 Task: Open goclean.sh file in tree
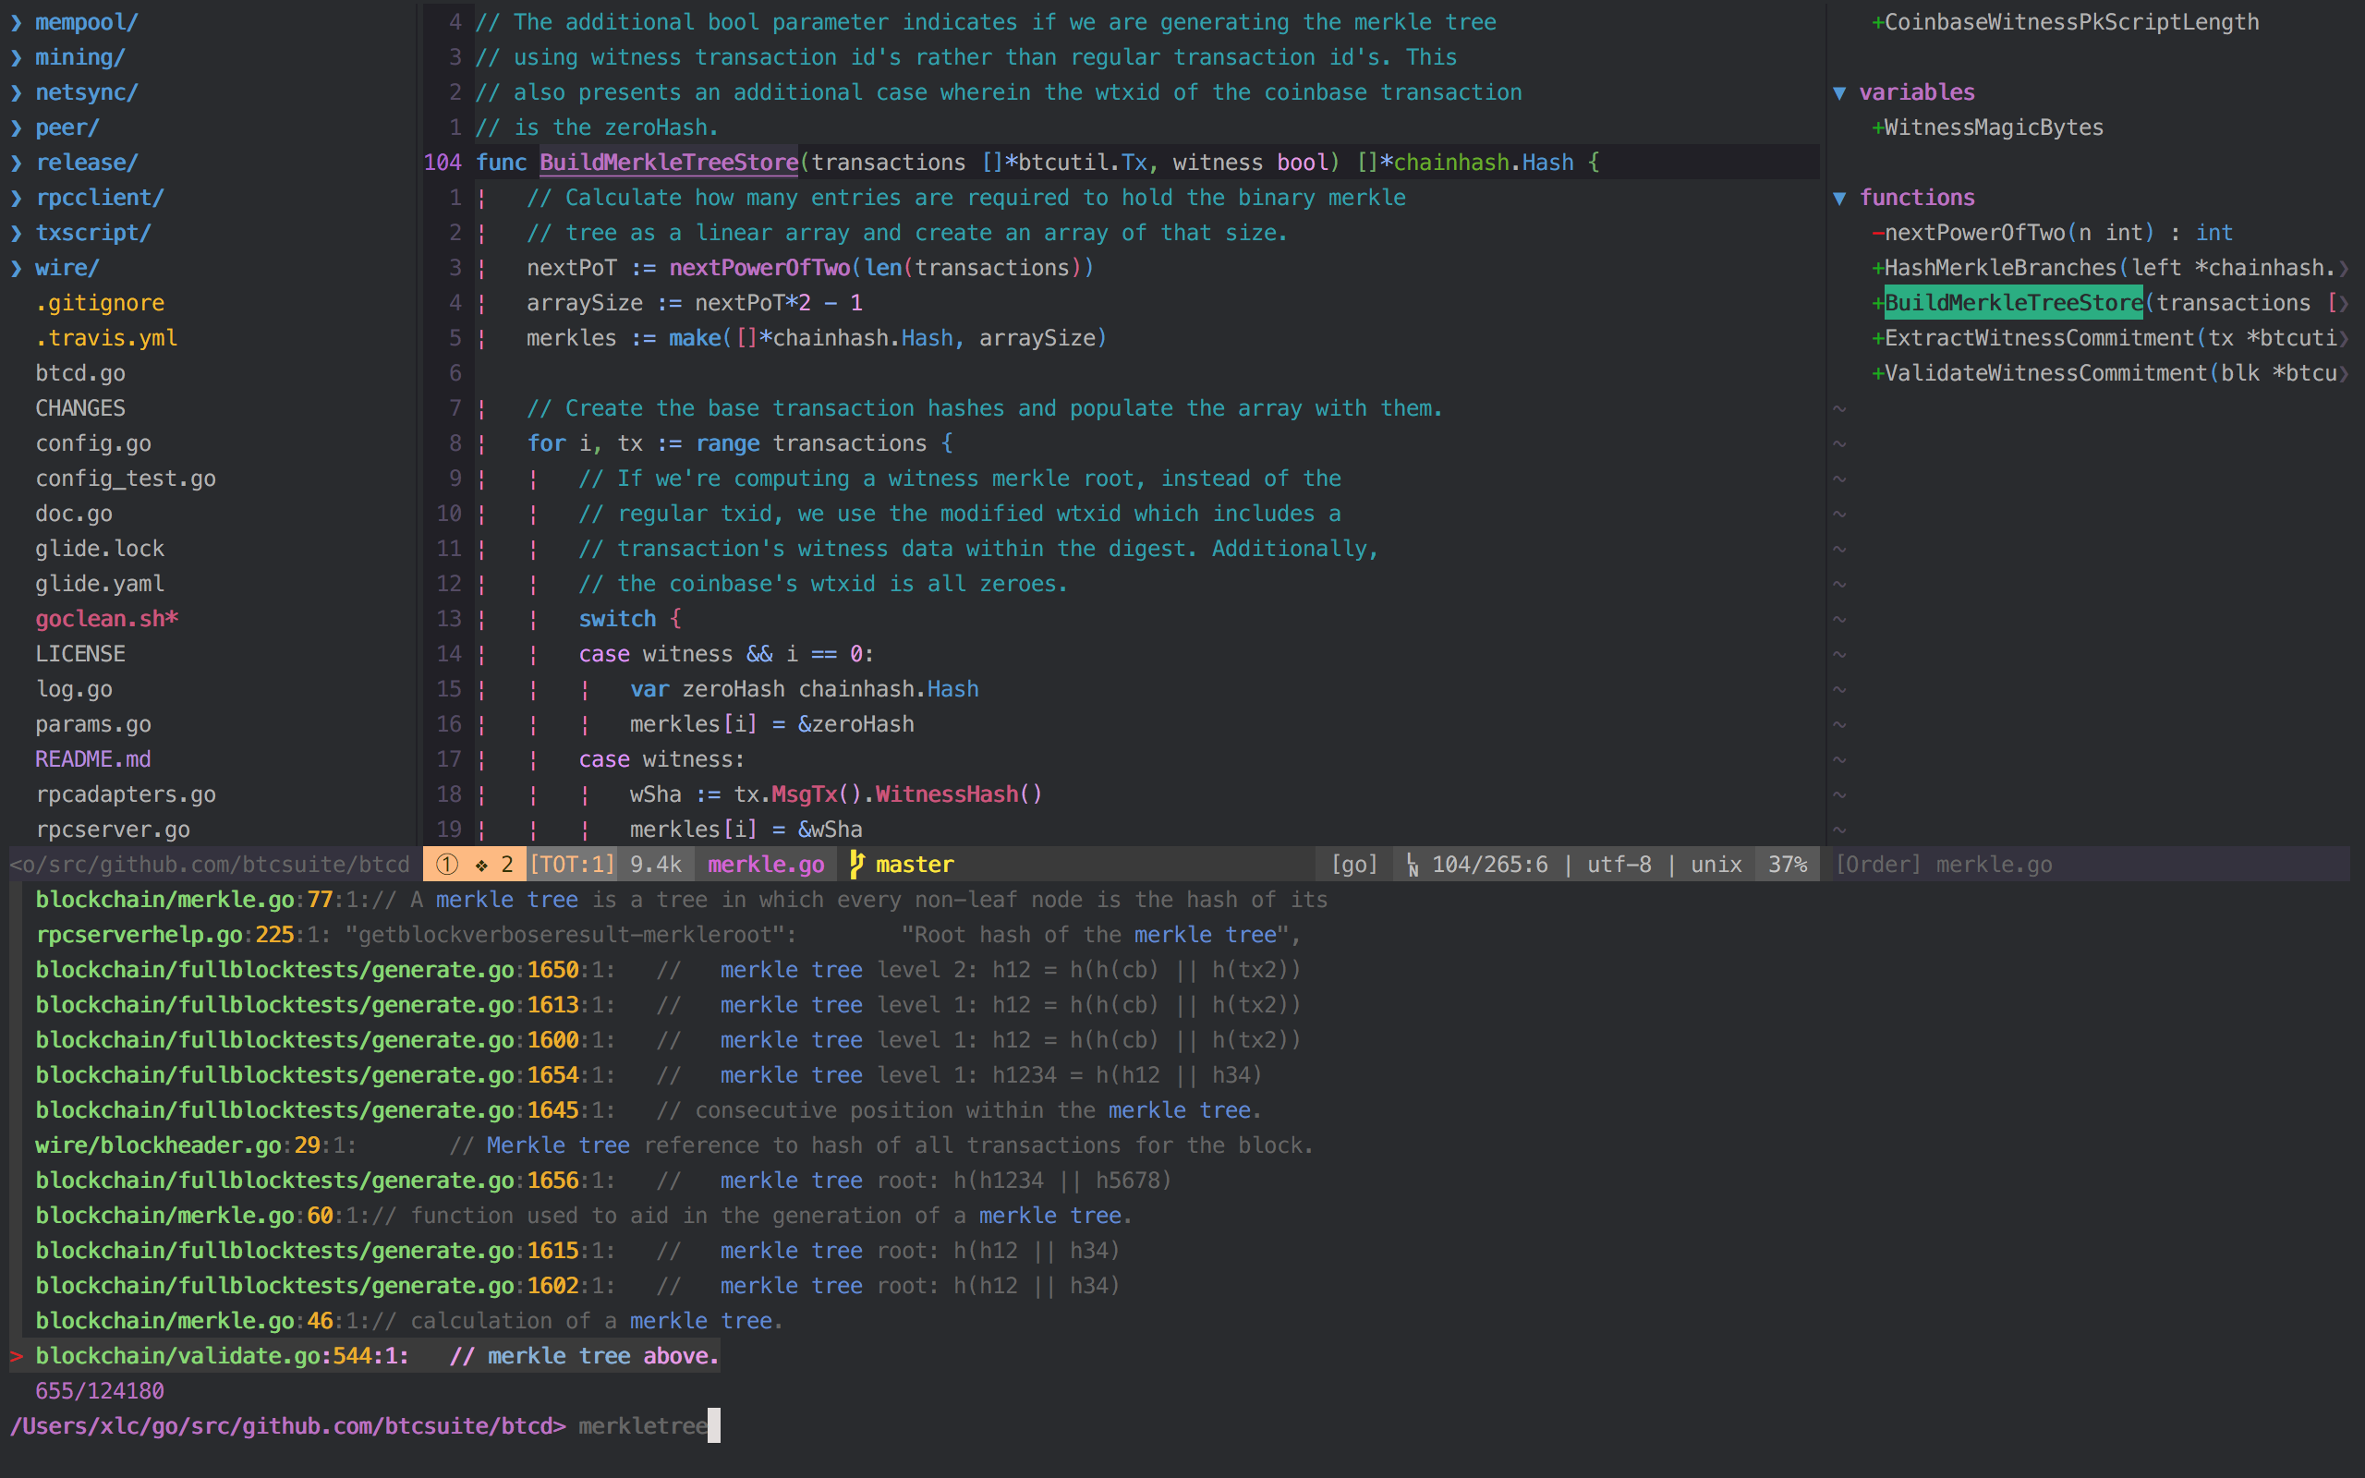point(105,619)
